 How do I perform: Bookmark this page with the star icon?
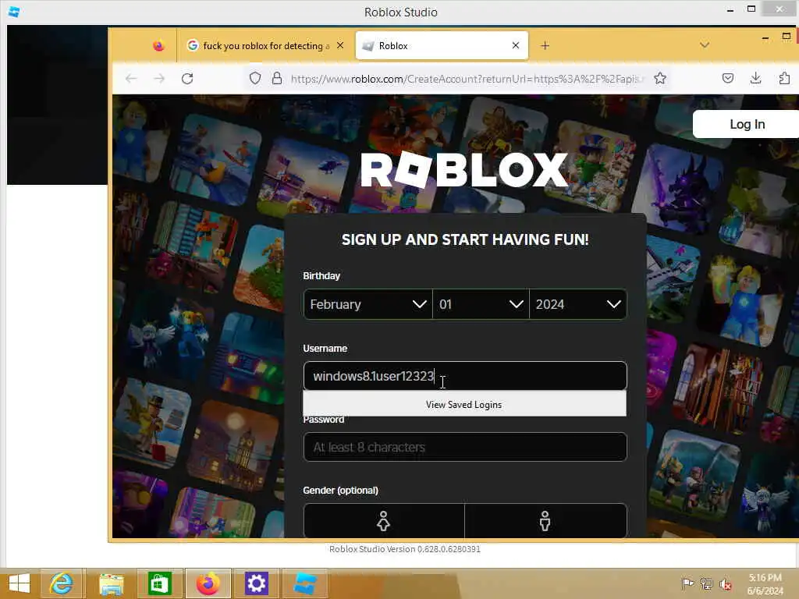point(660,79)
